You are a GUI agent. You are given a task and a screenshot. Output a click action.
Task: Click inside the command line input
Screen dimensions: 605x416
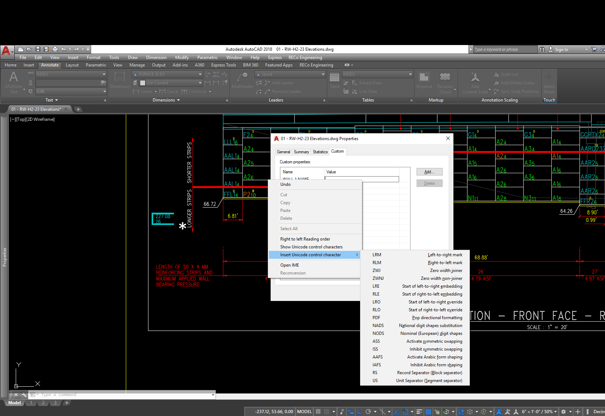(x=107, y=395)
